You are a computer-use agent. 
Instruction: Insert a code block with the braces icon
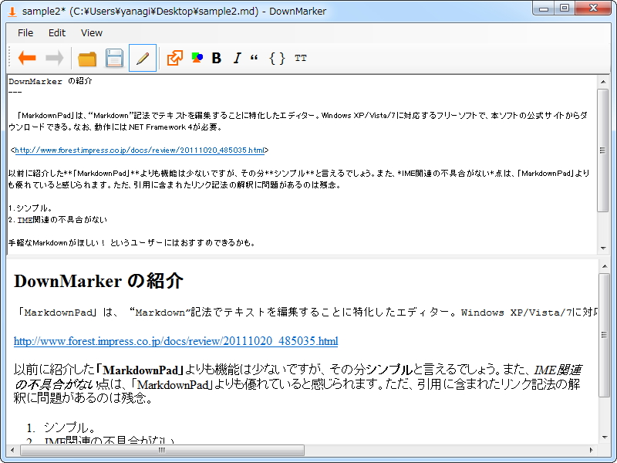pos(277,58)
